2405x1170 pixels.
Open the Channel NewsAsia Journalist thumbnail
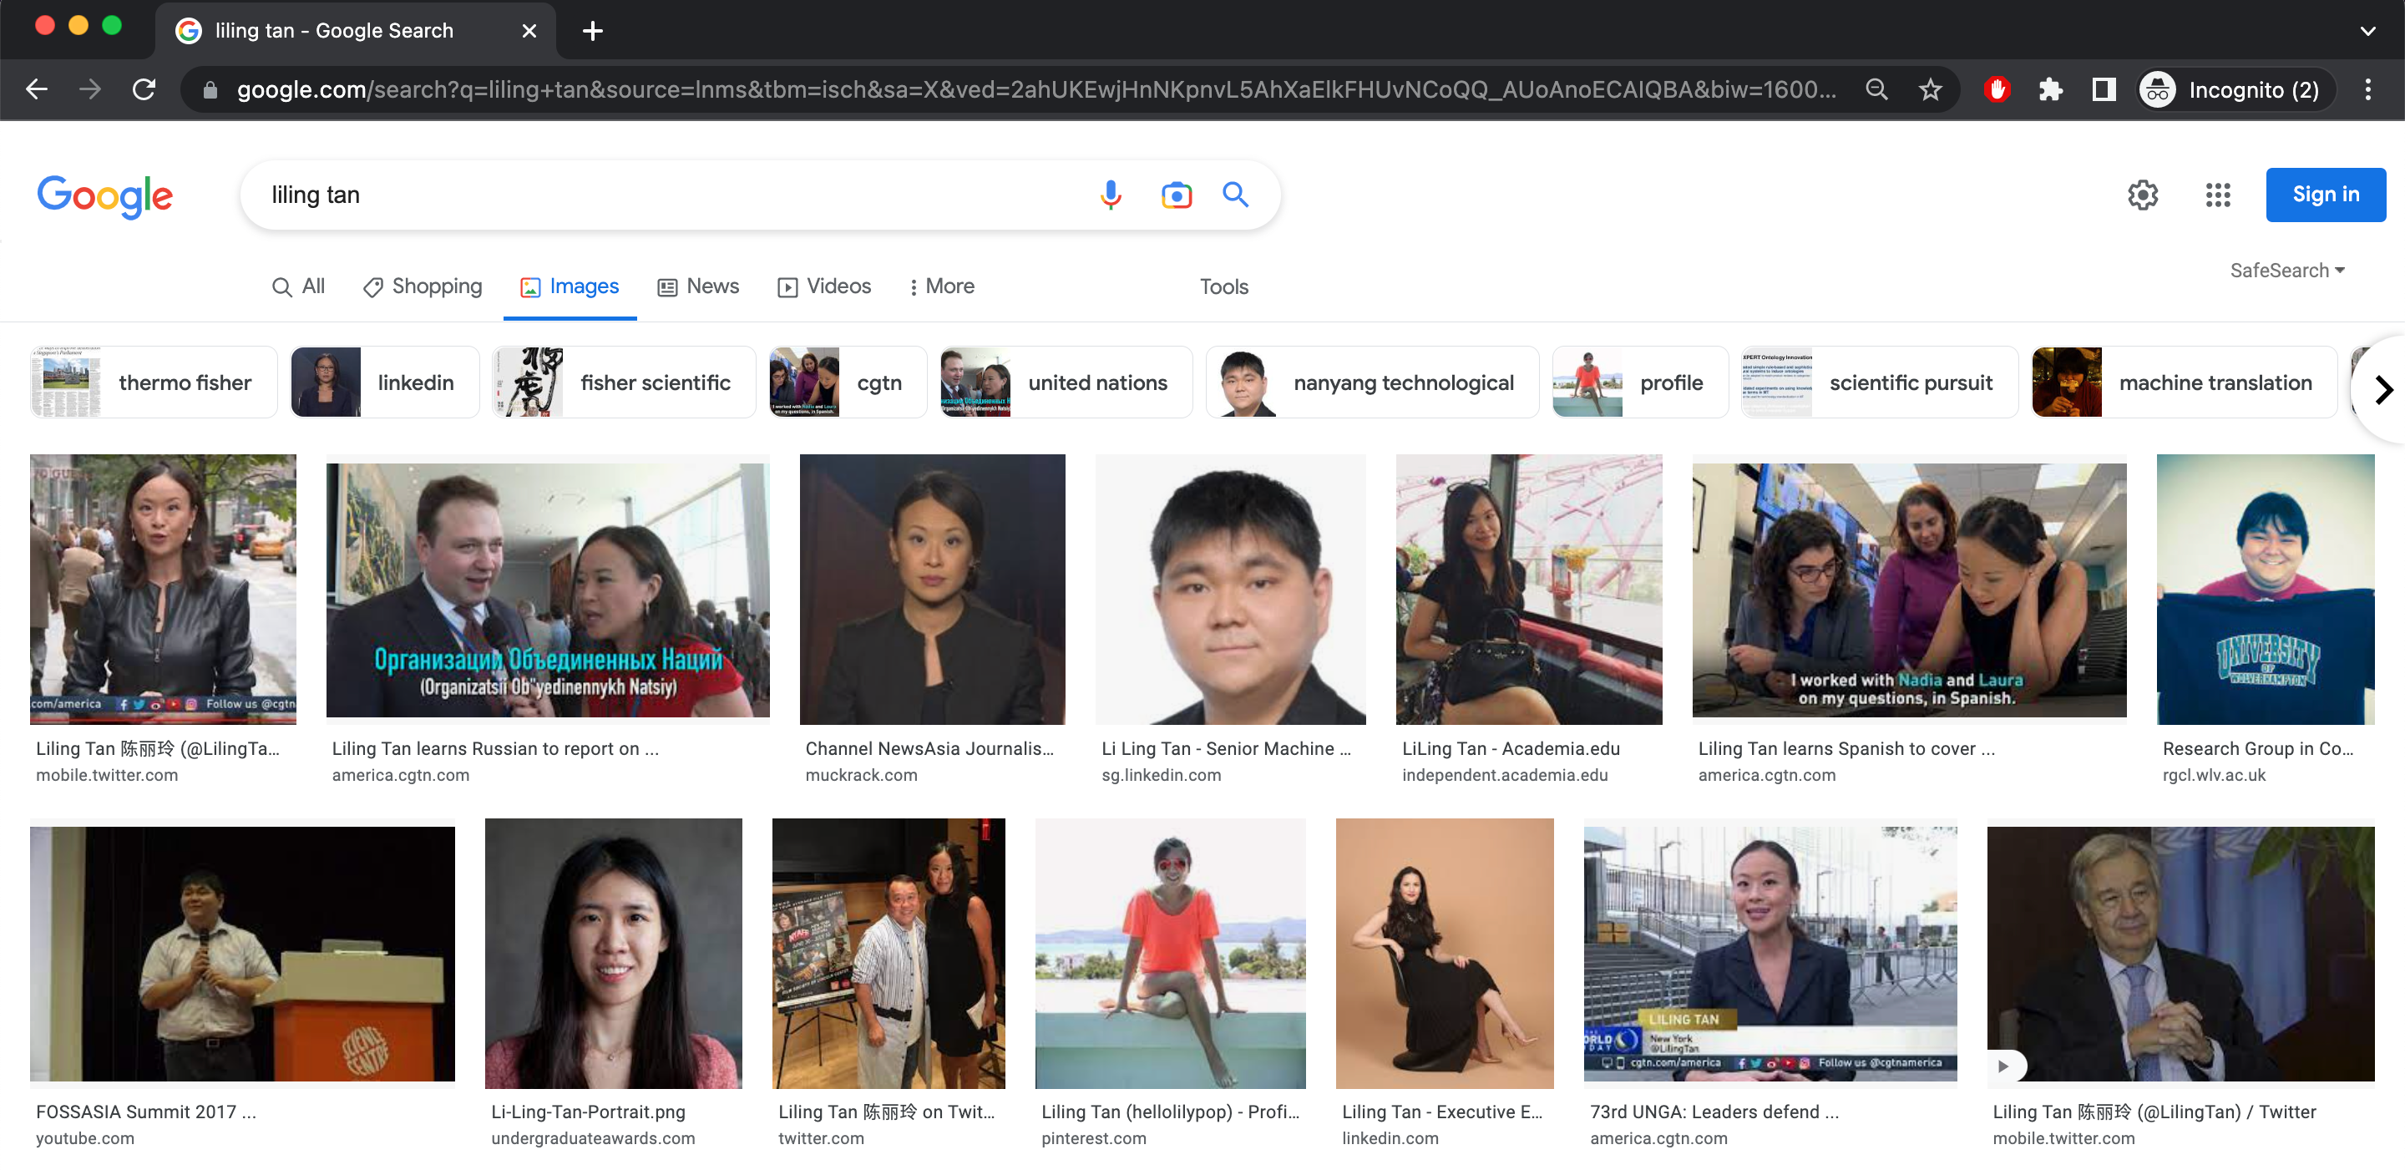[x=932, y=590]
